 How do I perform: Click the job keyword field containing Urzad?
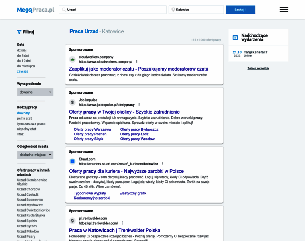tap(113, 10)
